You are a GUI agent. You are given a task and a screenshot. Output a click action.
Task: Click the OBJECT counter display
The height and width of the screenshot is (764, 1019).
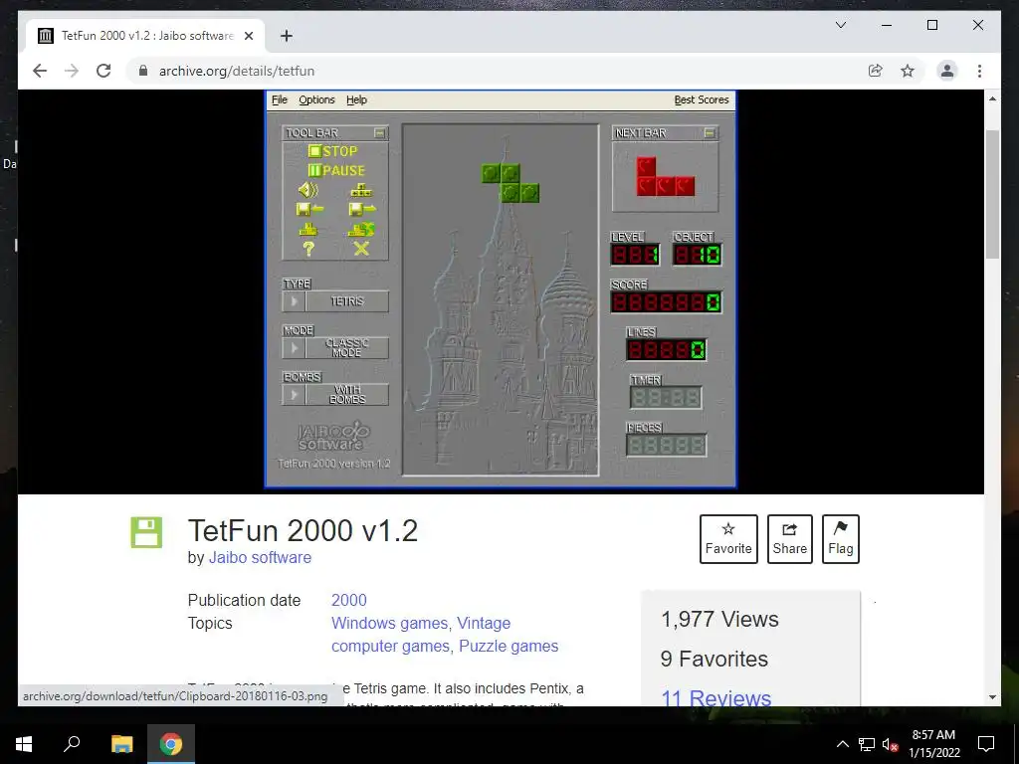click(697, 255)
